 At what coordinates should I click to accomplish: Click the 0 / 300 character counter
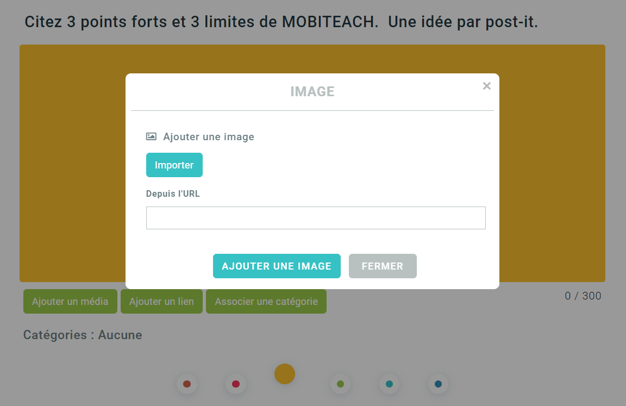(x=583, y=296)
